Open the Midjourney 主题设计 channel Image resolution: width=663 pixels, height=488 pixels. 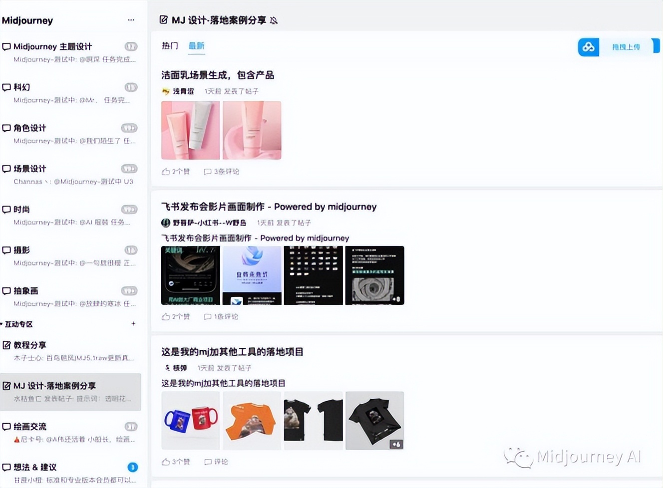point(70,52)
